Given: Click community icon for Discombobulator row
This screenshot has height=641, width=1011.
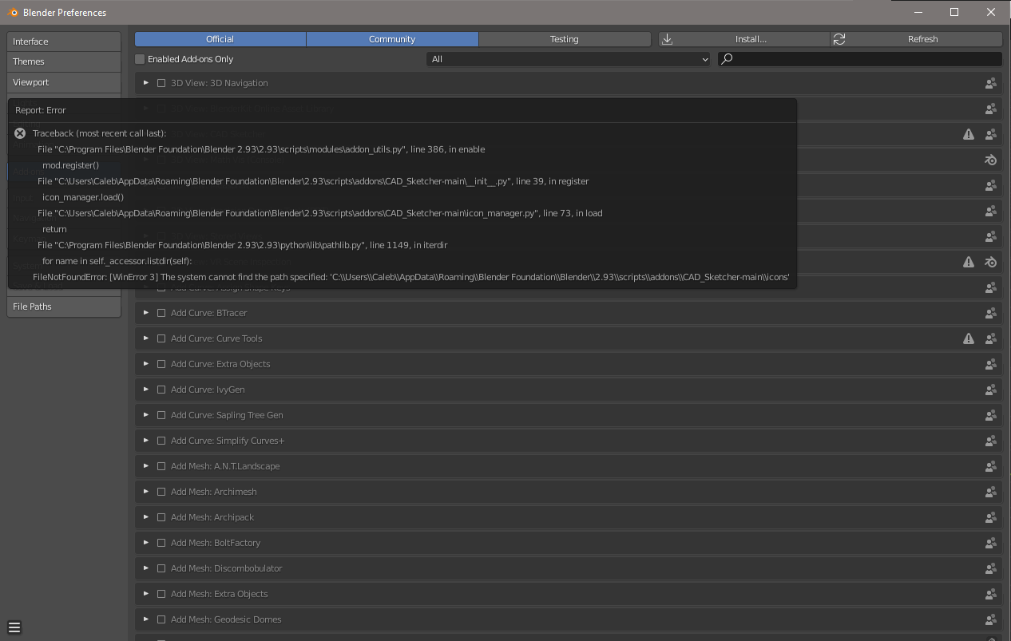Looking at the screenshot, I should (x=990, y=568).
